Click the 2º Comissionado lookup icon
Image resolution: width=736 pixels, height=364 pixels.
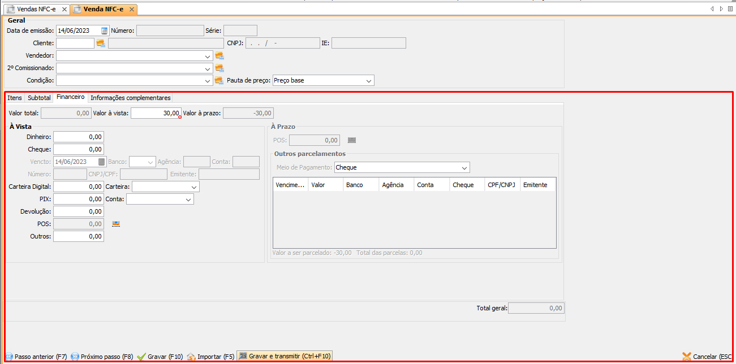(x=219, y=68)
